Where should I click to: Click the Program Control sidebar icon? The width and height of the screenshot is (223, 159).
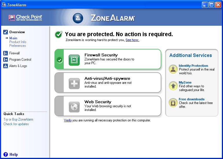6,60
